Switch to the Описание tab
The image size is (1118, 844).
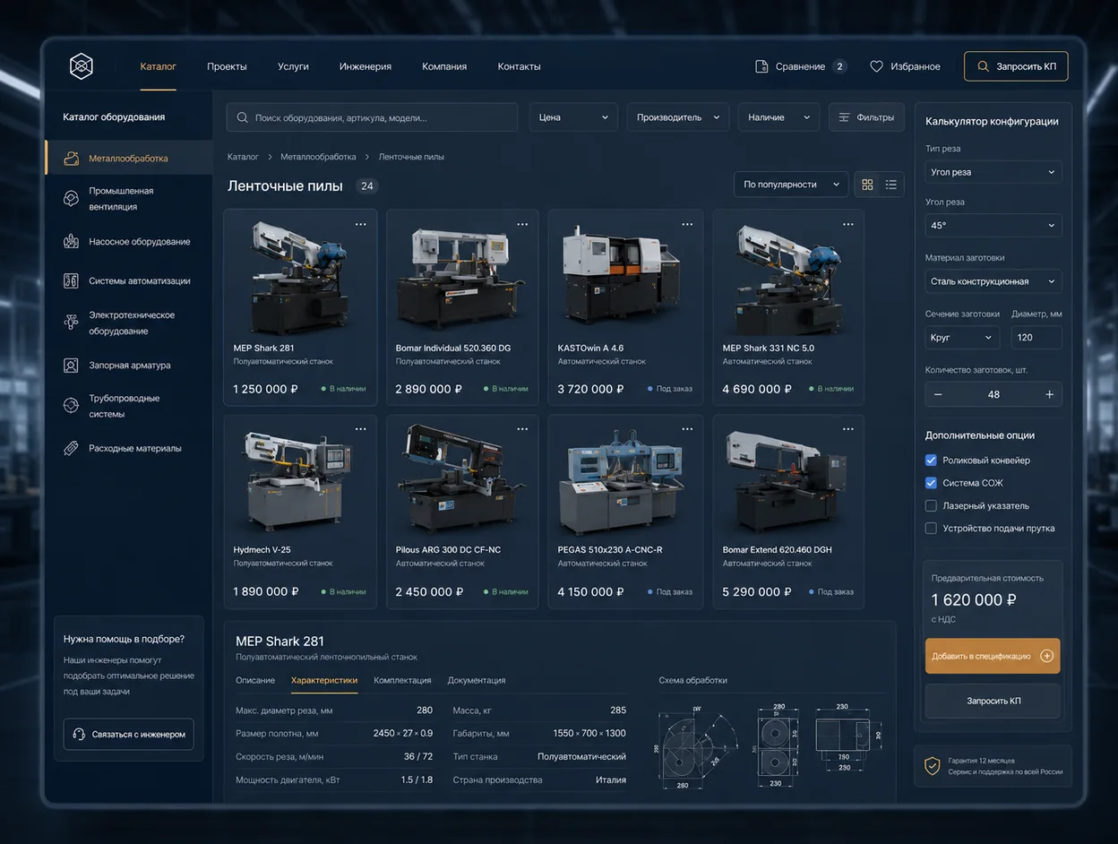[x=255, y=681]
